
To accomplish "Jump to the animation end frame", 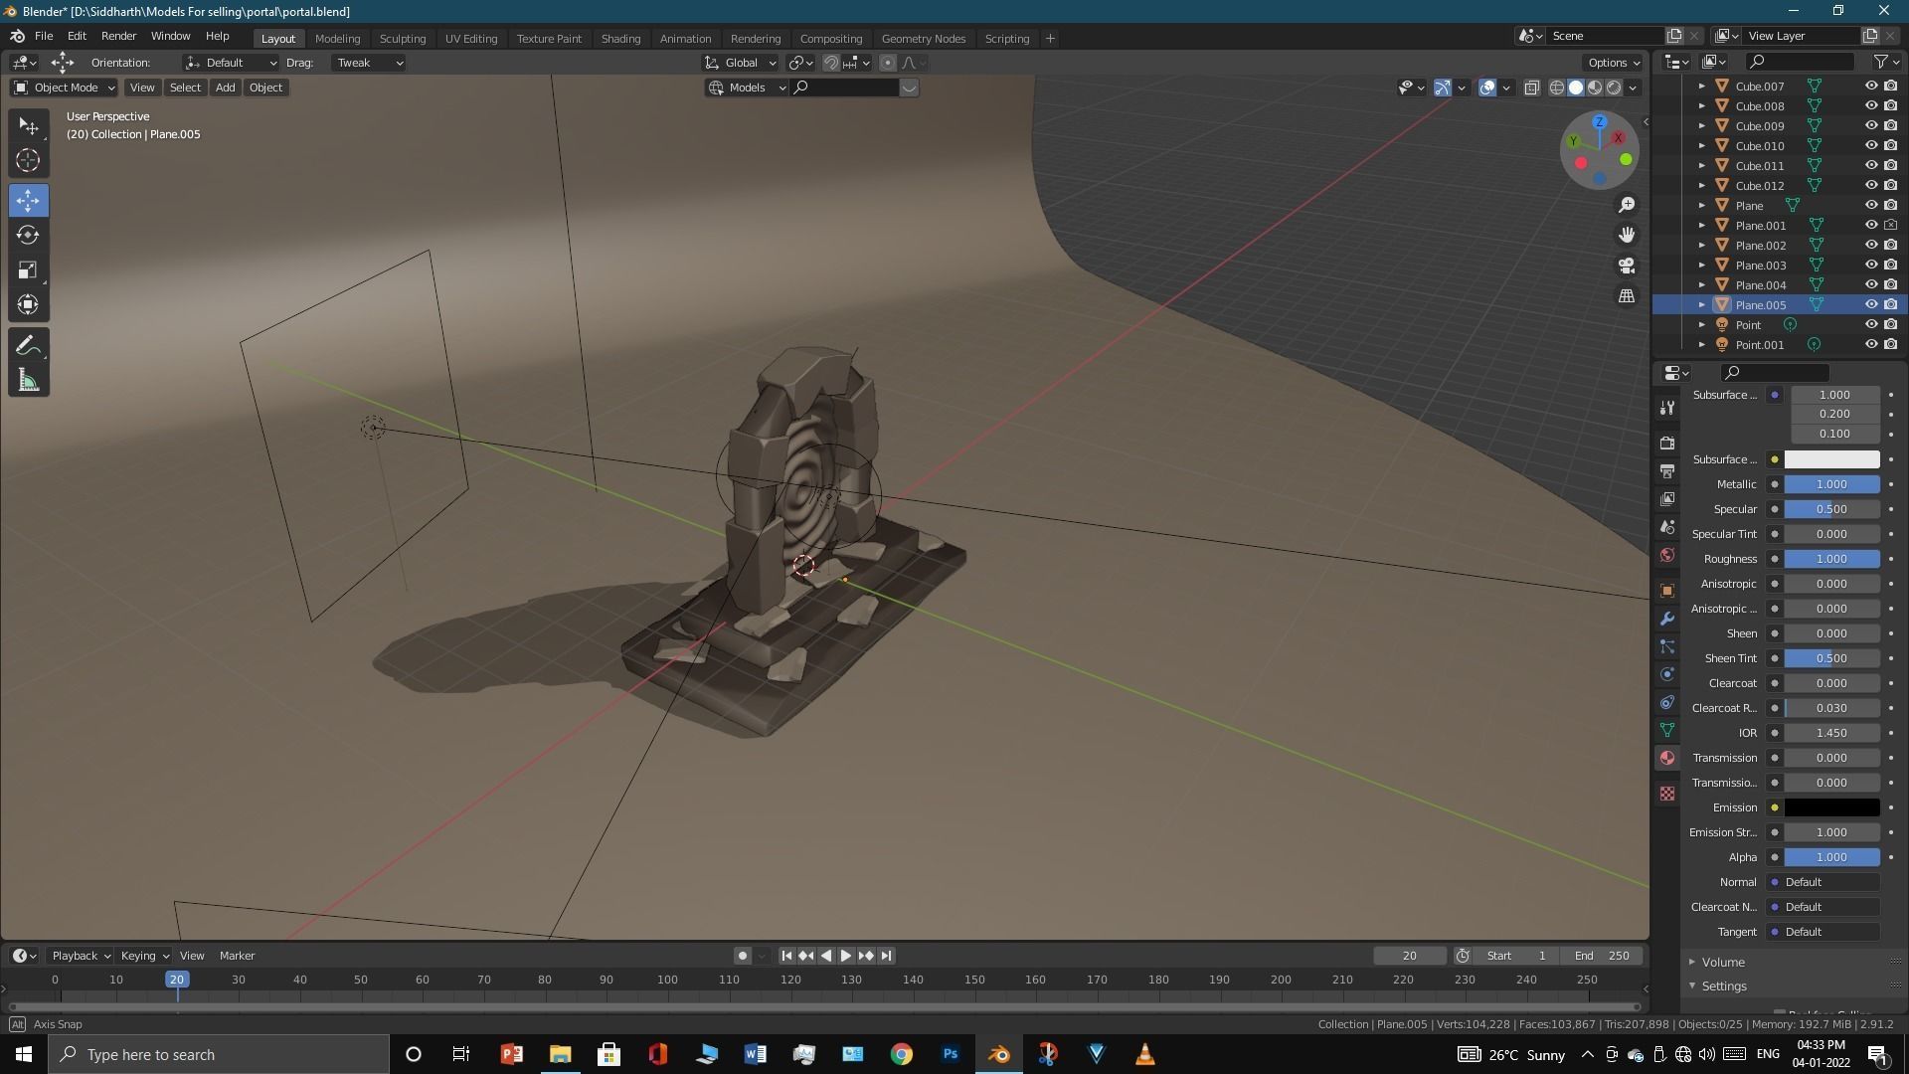I will (886, 956).
